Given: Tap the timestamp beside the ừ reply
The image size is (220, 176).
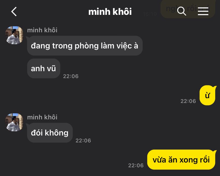Looking at the screenshot, I should point(188,101).
